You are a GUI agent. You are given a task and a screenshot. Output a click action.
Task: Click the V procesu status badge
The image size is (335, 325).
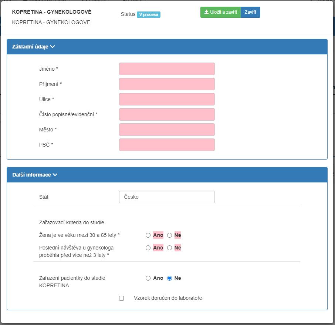[149, 15]
